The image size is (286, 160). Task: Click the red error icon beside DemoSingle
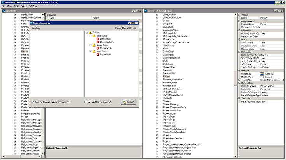click(x=98, y=48)
